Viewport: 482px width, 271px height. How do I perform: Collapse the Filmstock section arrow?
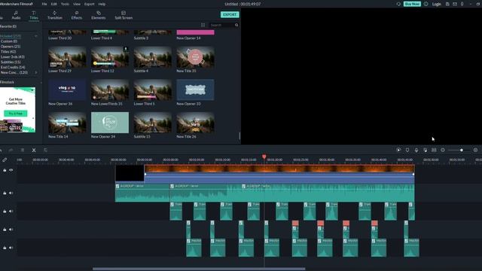coord(41,82)
